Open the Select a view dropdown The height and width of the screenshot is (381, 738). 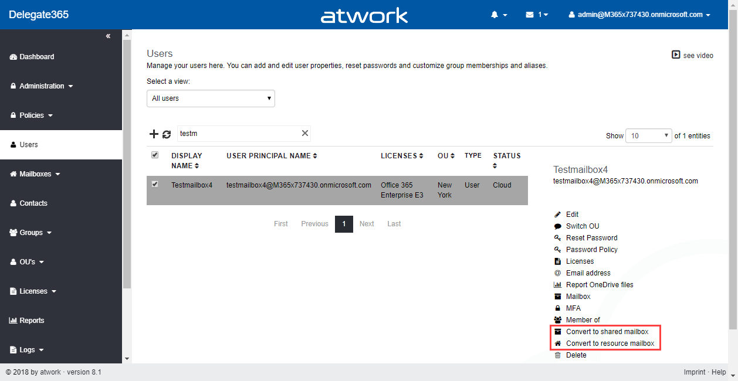[211, 98]
